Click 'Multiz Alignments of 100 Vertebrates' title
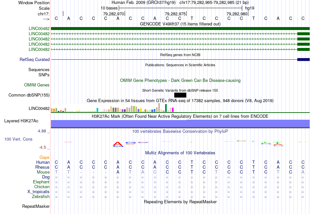Screen dimensions: 310x214 pos(180,153)
